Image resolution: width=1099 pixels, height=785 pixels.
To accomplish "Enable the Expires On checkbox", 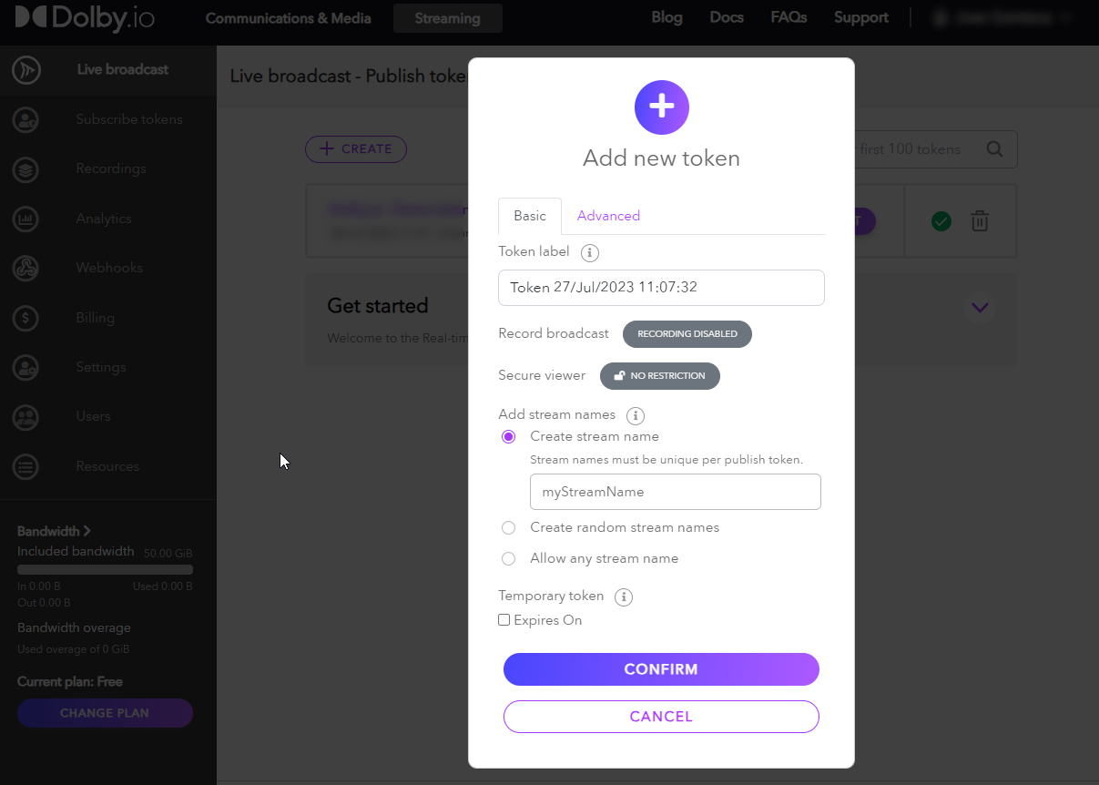I will 504,620.
